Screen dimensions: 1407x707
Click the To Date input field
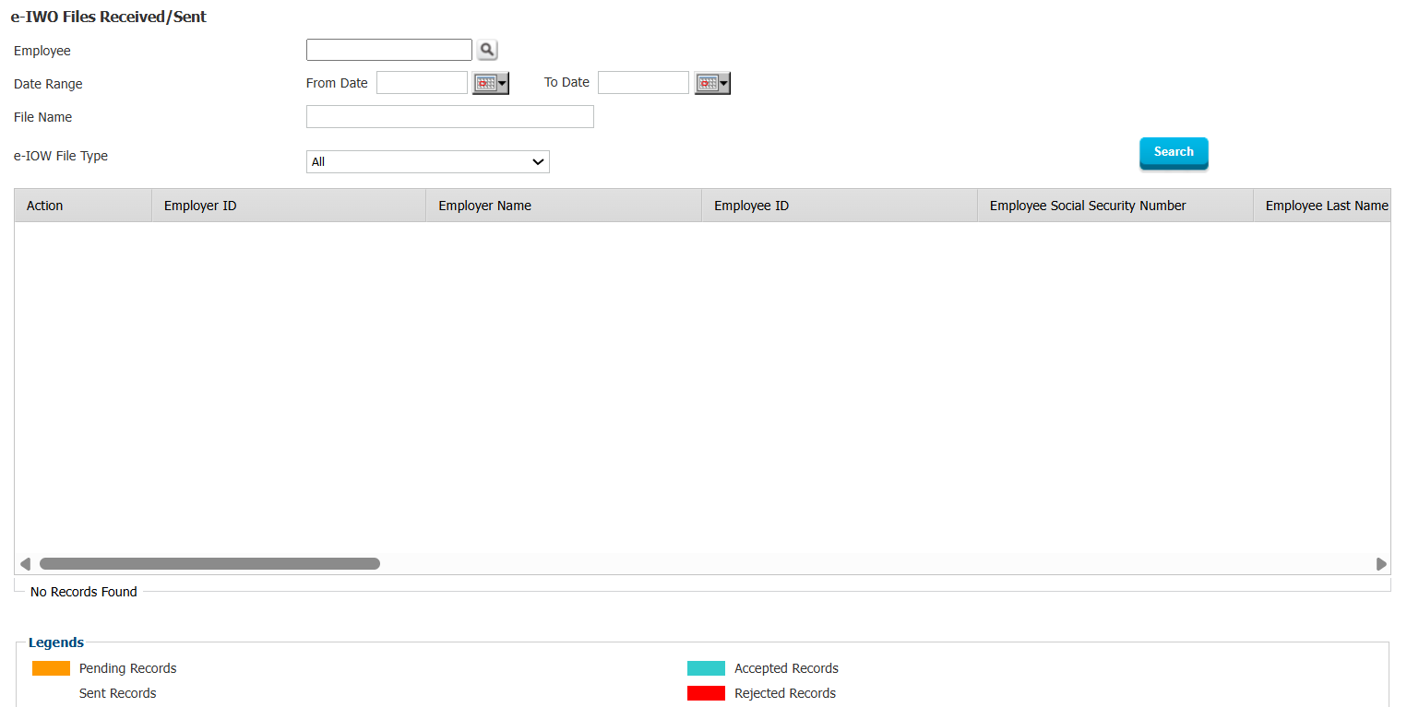[644, 83]
